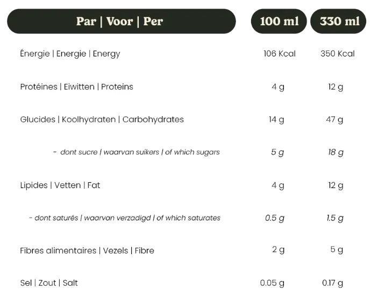The height and width of the screenshot is (302, 371).
Task: Click the '47 g' carbohydrates value
Action: [x=336, y=119]
